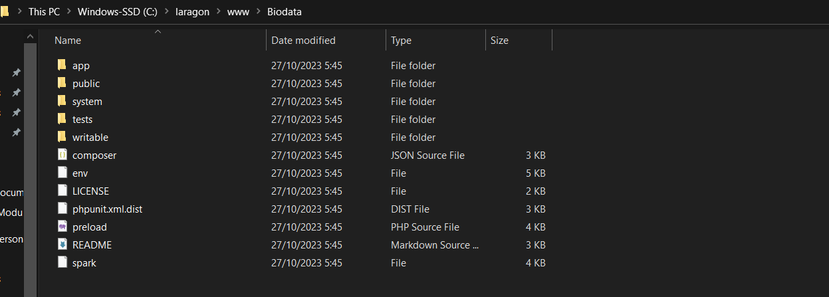This screenshot has height=297, width=829.
Task: Navigate to www folder in address bar
Action: click(x=239, y=12)
